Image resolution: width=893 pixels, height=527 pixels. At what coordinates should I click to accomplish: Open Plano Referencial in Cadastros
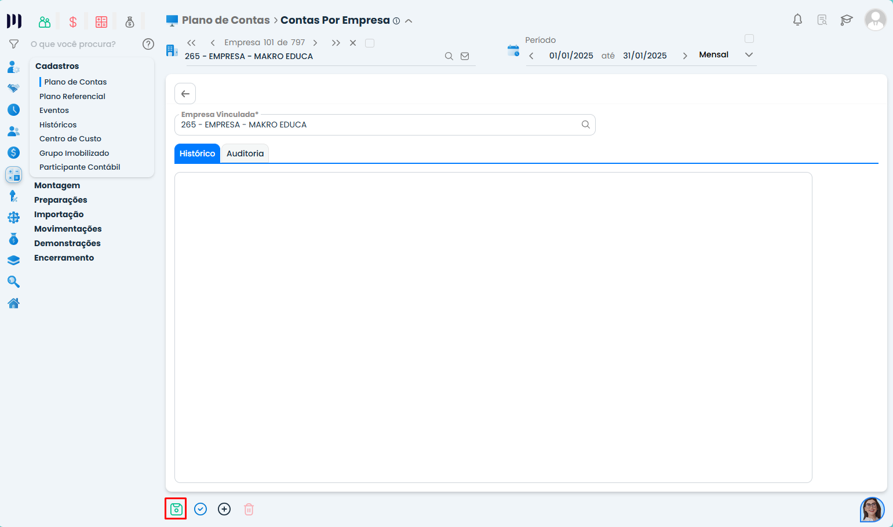pos(72,96)
